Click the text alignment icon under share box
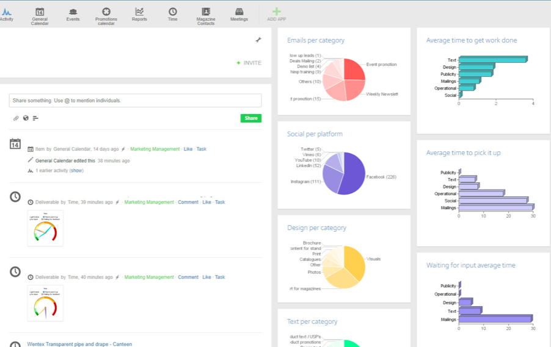Screen dimensions: 551x347 35,118
